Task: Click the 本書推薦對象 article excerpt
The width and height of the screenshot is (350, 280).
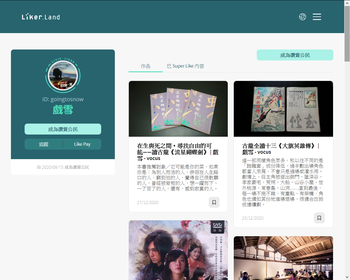Action: (x=178, y=177)
